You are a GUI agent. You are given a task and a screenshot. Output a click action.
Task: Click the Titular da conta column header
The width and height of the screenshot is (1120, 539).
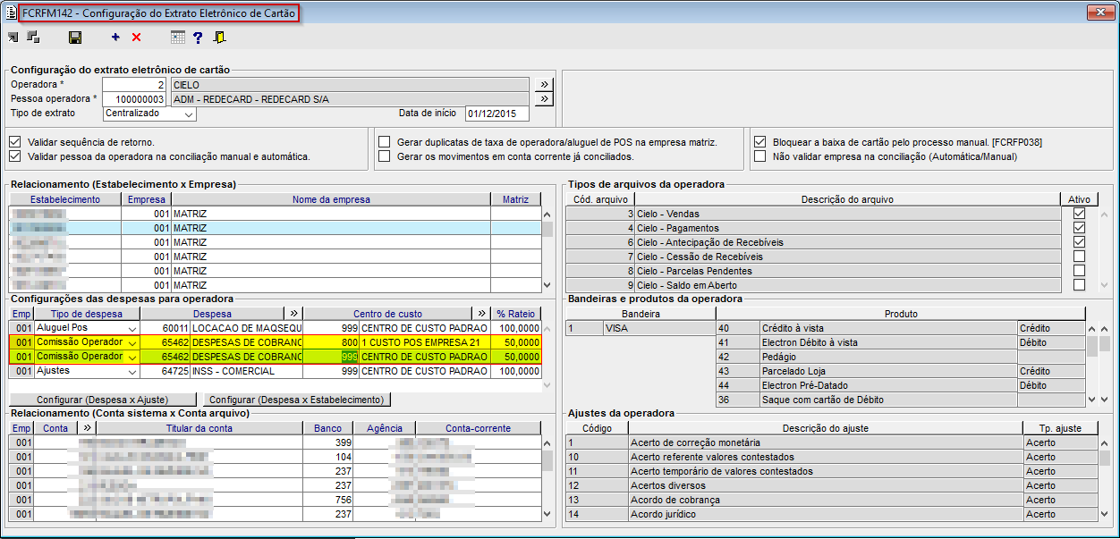(x=199, y=428)
